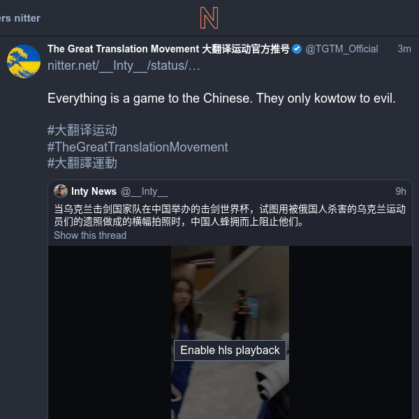Open the traditional #大翻譯運動 hashtag

click(x=82, y=163)
